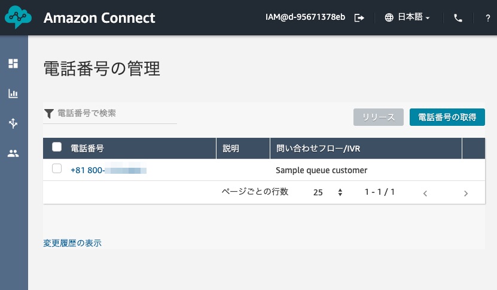This screenshot has width=497, height=290.
Task: Click the globe language icon
Action: coord(389,17)
